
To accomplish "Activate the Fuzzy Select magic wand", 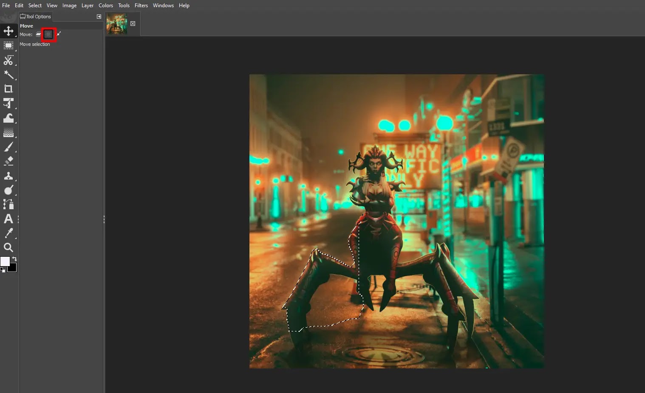I will pyautogui.click(x=8, y=75).
